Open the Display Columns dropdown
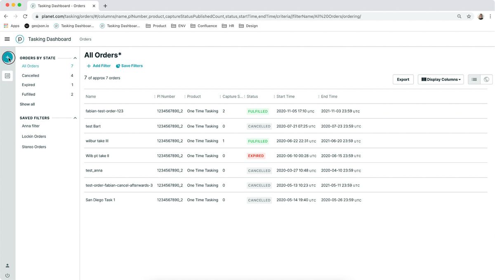The height and width of the screenshot is (280, 495). tap(441, 80)
